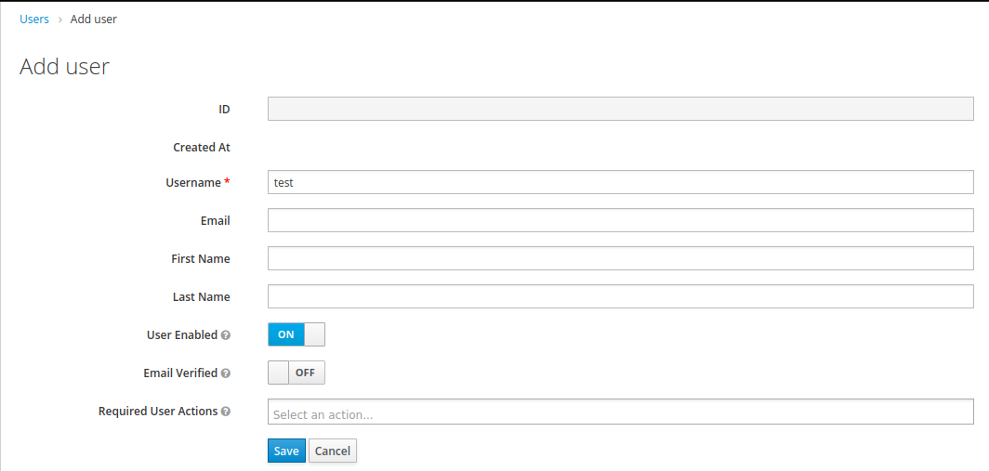
Task: Click into the Last Name field
Action: (620, 296)
